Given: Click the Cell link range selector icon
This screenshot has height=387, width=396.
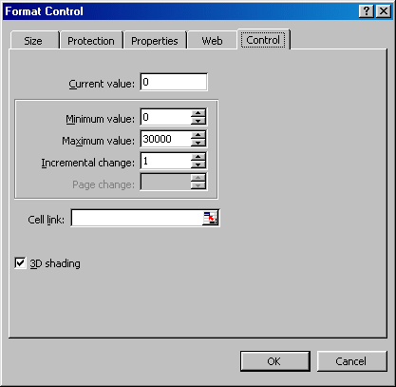Looking at the screenshot, I should [x=210, y=218].
